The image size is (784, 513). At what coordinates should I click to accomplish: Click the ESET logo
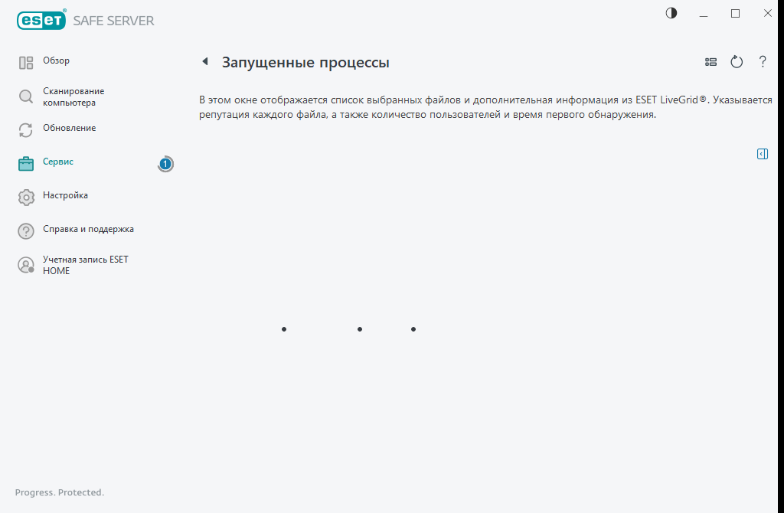[41, 19]
